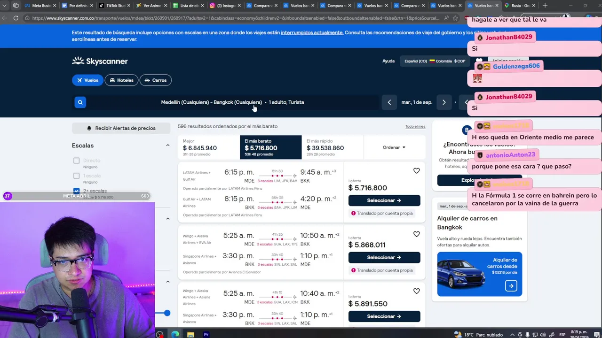Viewport: 602px width, 338px height.
Task: Collapse the Escalas filter section
Action: pos(167,146)
